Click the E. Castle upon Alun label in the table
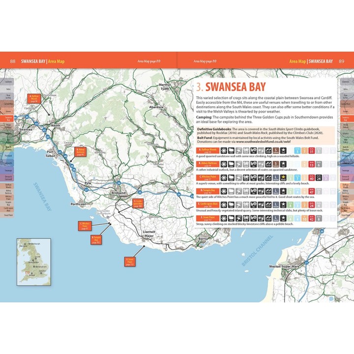 click(207, 205)
